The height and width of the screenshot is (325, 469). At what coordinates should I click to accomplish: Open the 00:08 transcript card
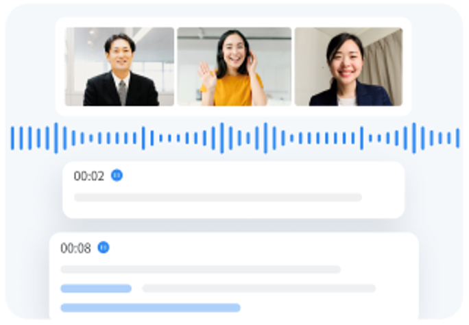point(234,276)
